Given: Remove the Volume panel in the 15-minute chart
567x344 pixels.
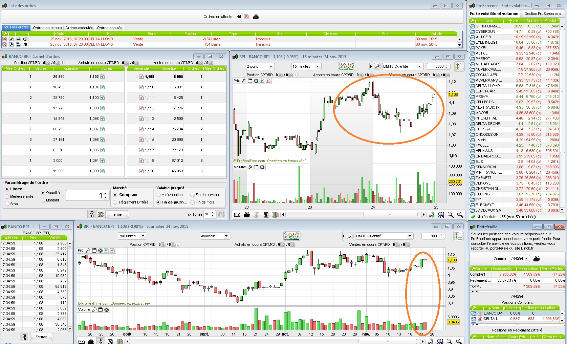Looking at the screenshot, I should 262,167.
